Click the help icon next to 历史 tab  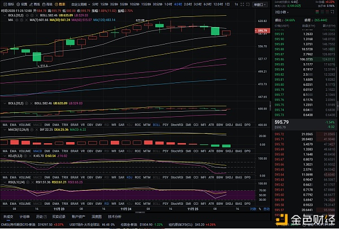(x=45, y=217)
